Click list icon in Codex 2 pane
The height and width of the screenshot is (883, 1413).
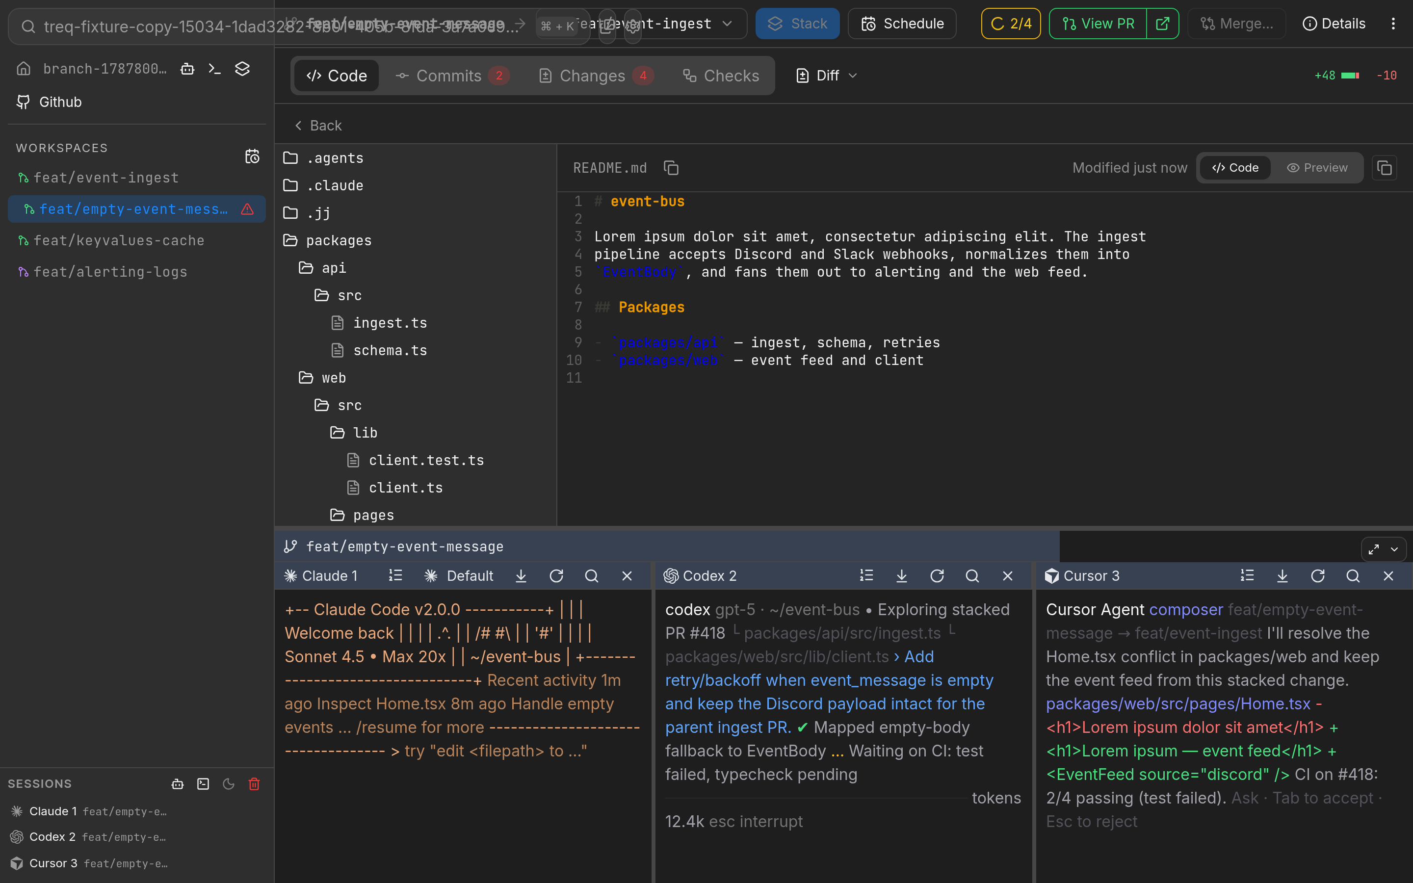866,576
